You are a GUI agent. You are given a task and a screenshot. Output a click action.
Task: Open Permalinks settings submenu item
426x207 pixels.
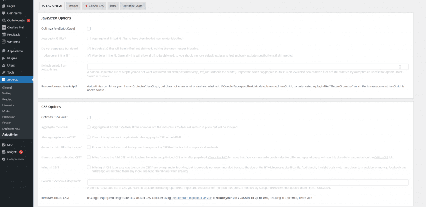click(8, 117)
